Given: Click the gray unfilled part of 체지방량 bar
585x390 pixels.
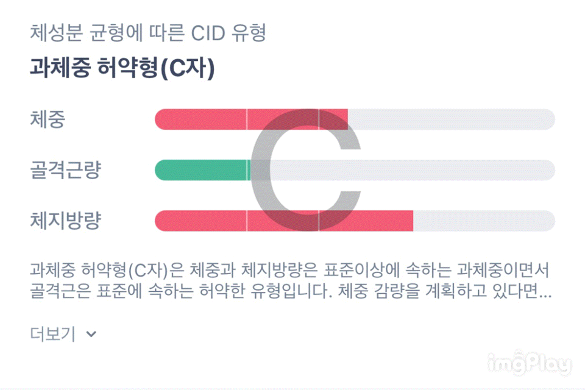Looking at the screenshot, I should click(484, 221).
